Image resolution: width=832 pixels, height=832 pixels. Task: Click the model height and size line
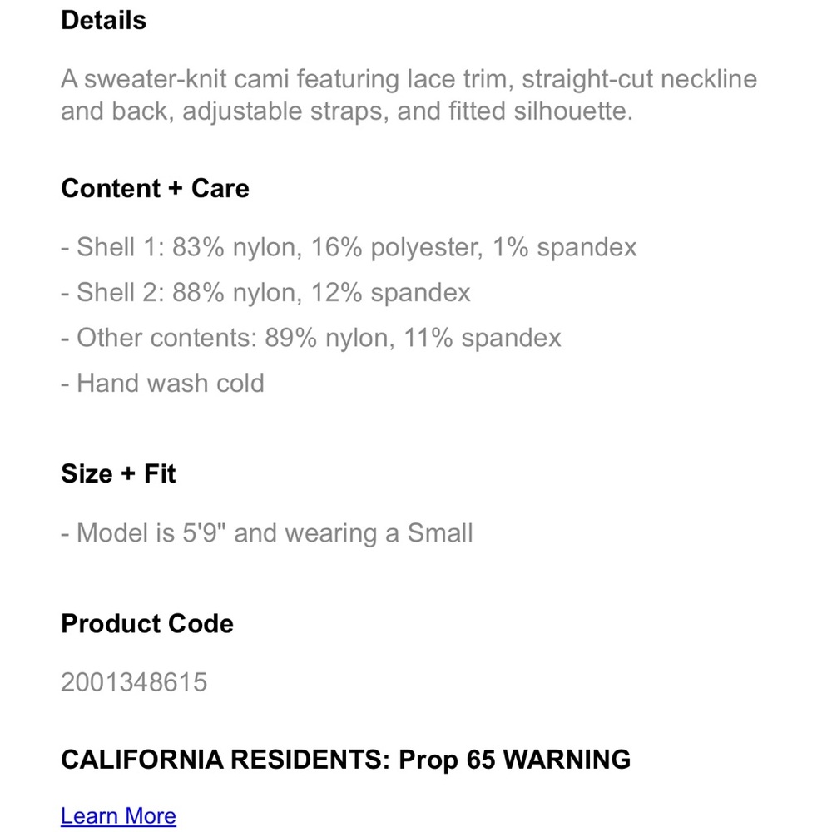[x=267, y=533]
